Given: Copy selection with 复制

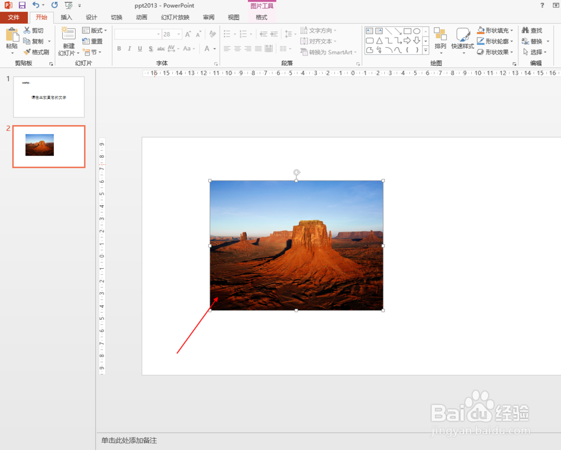Looking at the screenshot, I should (x=34, y=41).
